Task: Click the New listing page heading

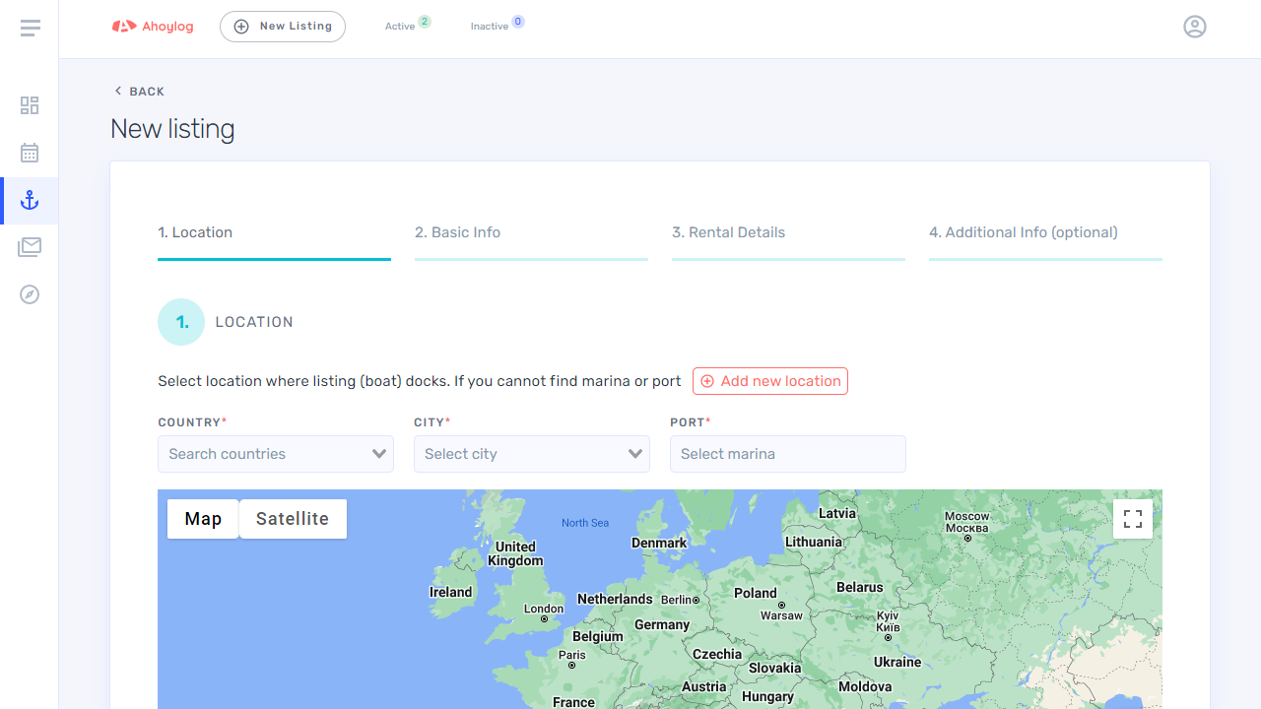Action: (x=172, y=129)
